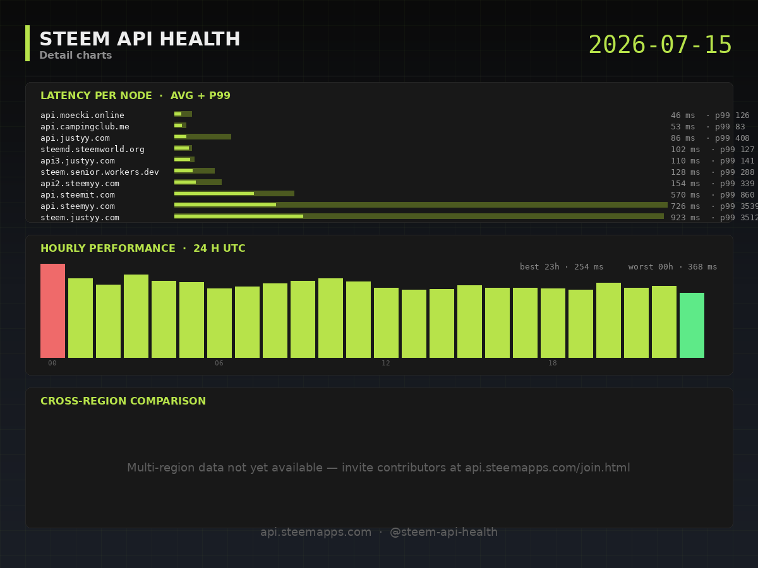Image resolution: width=758 pixels, height=568 pixels.
Task: Click the "worst 00h · 368 ms" label
Action: coord(673,267)
